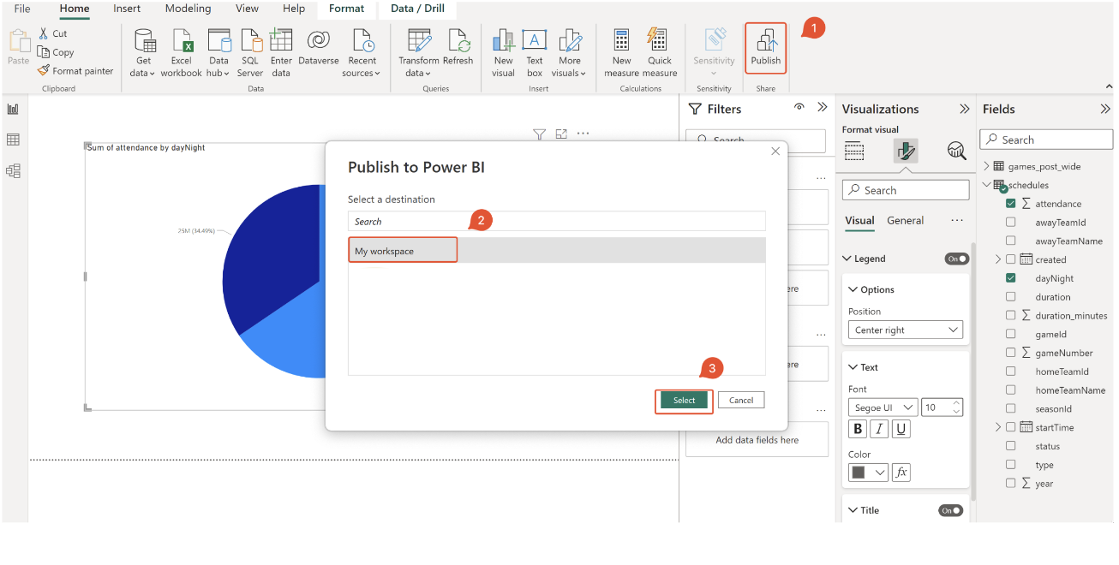Collapse the Text section
The width and height of the screenshot is (1119, 565).
(x=853, y=367)
